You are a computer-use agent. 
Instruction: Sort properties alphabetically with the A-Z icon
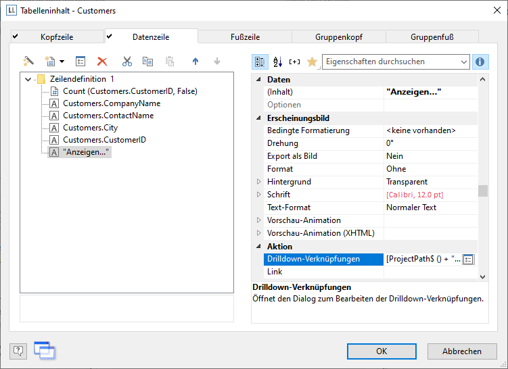click(277, 62)
